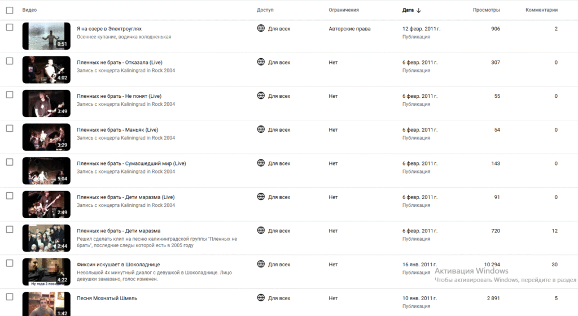Viewport: 578px width, 316px height.
Task: Tick checkbox for Песня Мохнатый Шмель
Action: (10, 297)
